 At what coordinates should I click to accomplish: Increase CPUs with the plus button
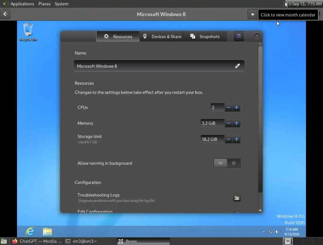click(x=237, y=107)
